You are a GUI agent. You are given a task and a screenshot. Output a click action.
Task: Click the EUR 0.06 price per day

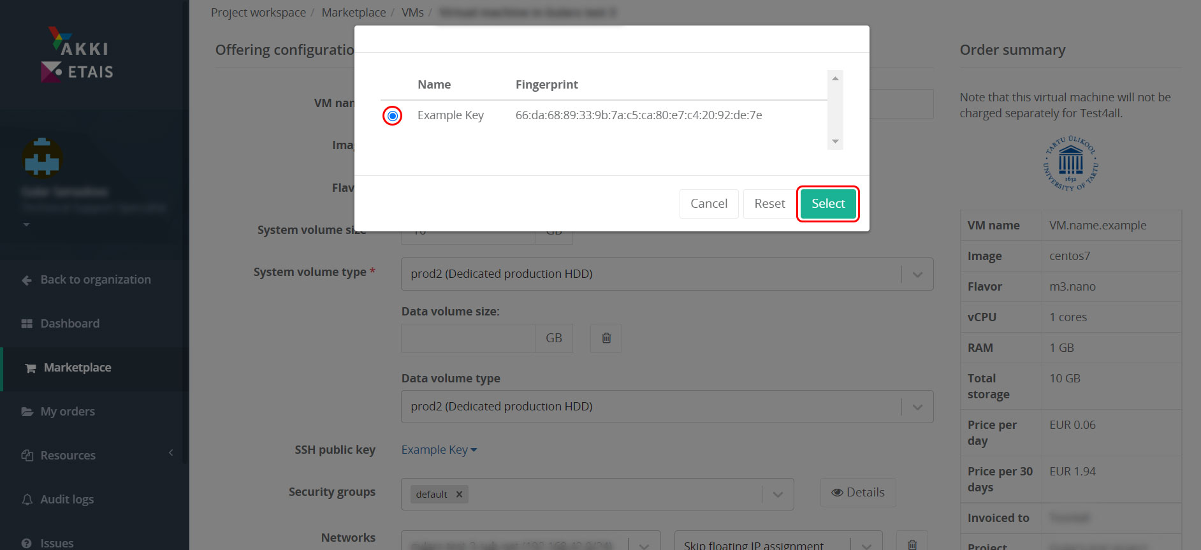coord(1072,425)
